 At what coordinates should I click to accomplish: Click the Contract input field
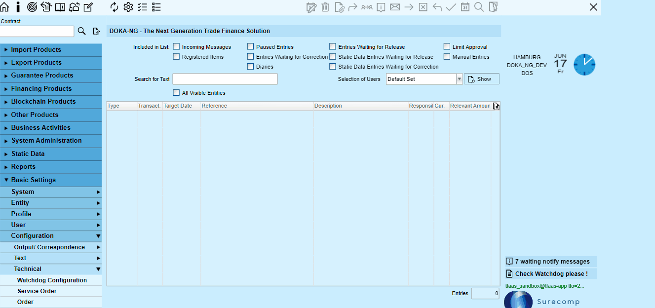(37, 32)
